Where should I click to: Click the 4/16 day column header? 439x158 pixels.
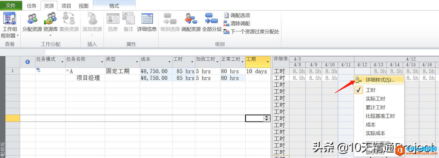tap(427, 65)
